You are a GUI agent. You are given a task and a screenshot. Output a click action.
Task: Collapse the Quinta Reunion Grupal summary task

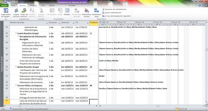(x=16, y=67)
